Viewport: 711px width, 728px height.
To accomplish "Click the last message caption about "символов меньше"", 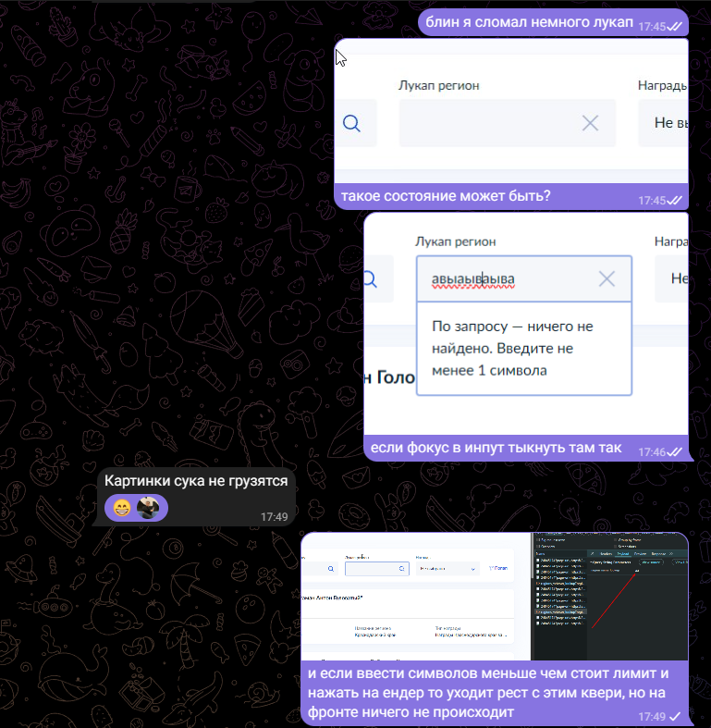I will 488,693.
